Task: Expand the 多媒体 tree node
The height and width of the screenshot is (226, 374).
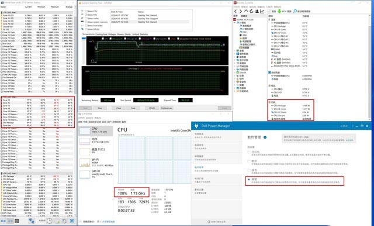Action: (x=235, y=63)
